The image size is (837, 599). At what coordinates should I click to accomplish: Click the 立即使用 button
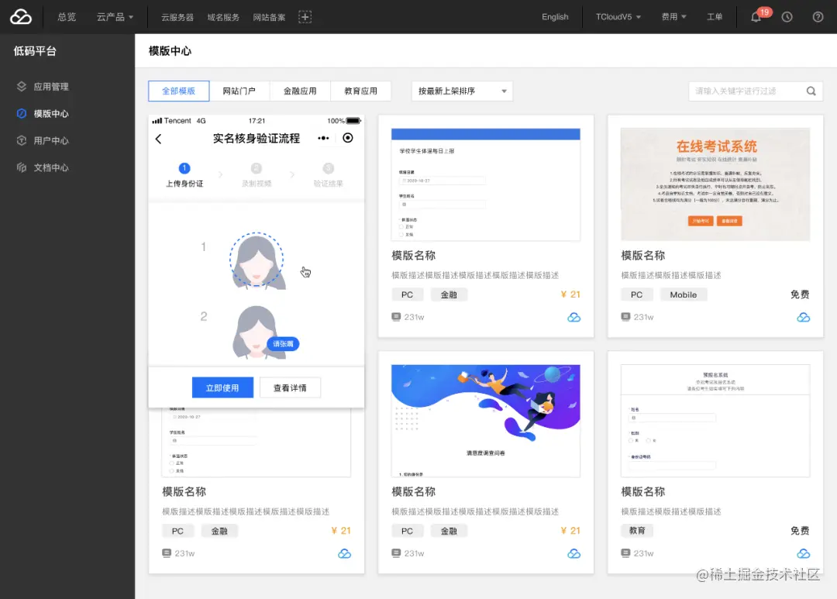(222, 387)
